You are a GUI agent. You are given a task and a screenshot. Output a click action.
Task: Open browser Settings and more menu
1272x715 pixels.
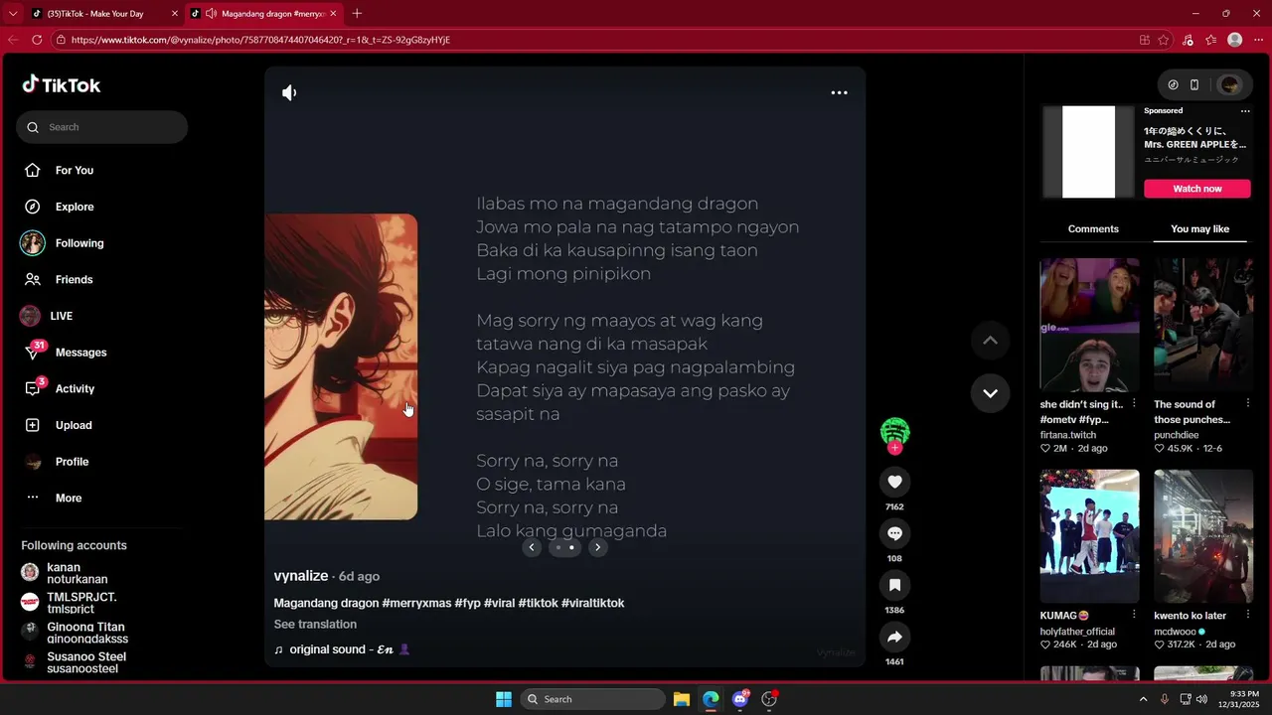(1257, 40)
